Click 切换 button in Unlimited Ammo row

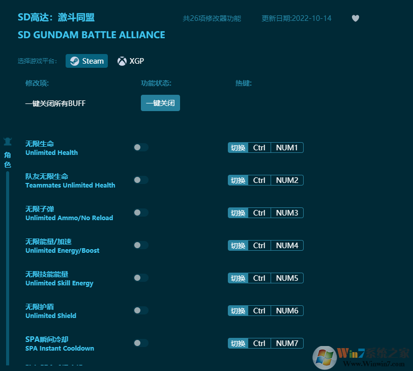click(238, 213)
